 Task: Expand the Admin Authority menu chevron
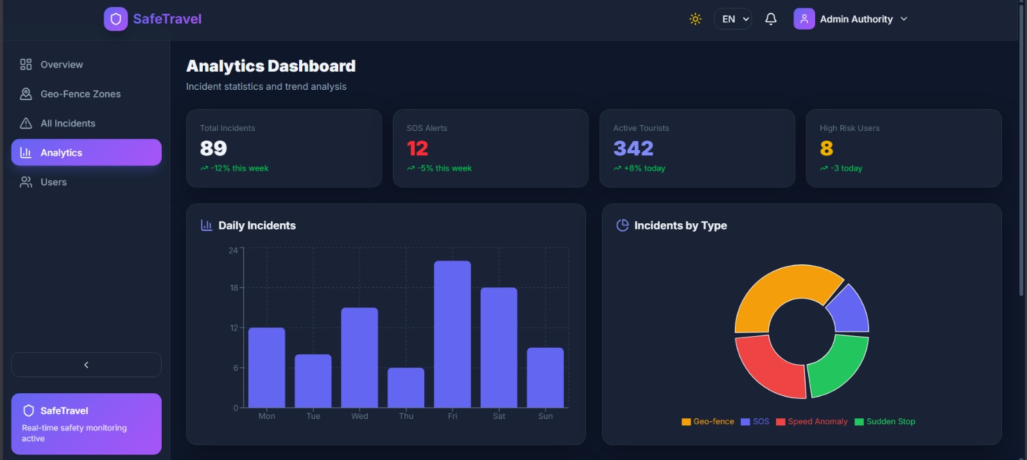pyautogui.click(x=904, y=19)
